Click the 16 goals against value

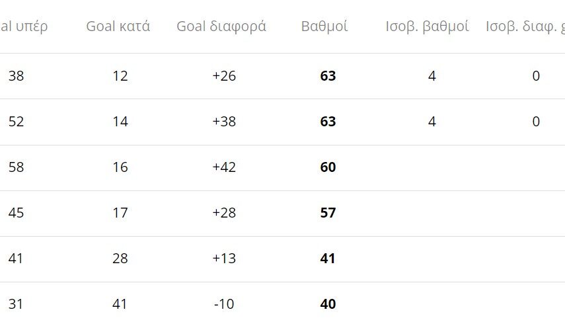120,167
